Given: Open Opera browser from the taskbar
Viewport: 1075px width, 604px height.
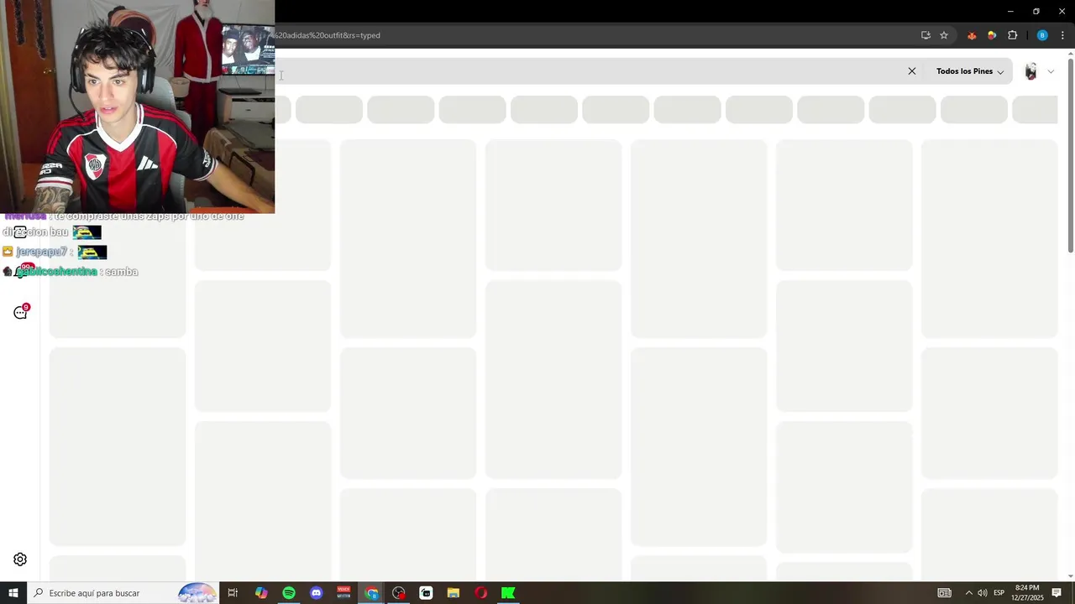Looking at the screenshot, I should [x=480, y=593].
